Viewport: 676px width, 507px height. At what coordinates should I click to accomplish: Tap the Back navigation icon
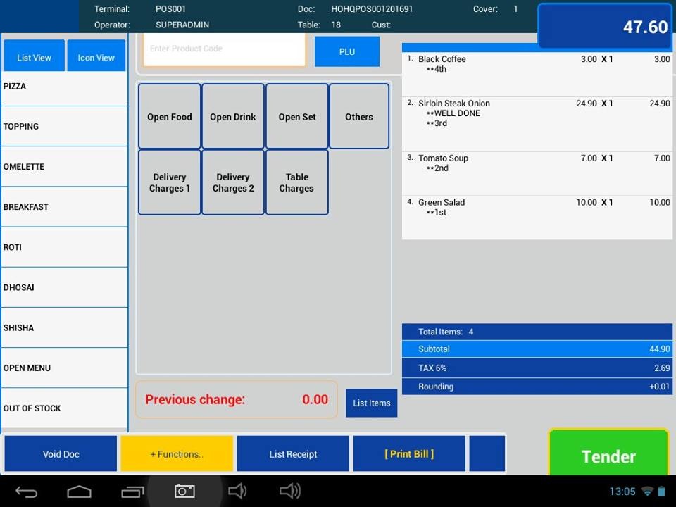coord(25,491)
